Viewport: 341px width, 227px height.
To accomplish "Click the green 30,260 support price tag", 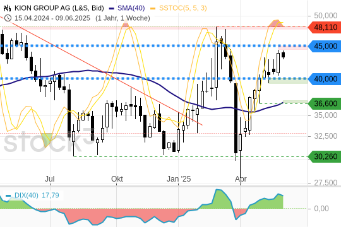I will [325, 156].
